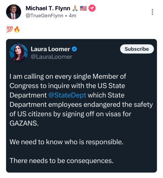Open Michael T. Flynn display name

point(48,8)
